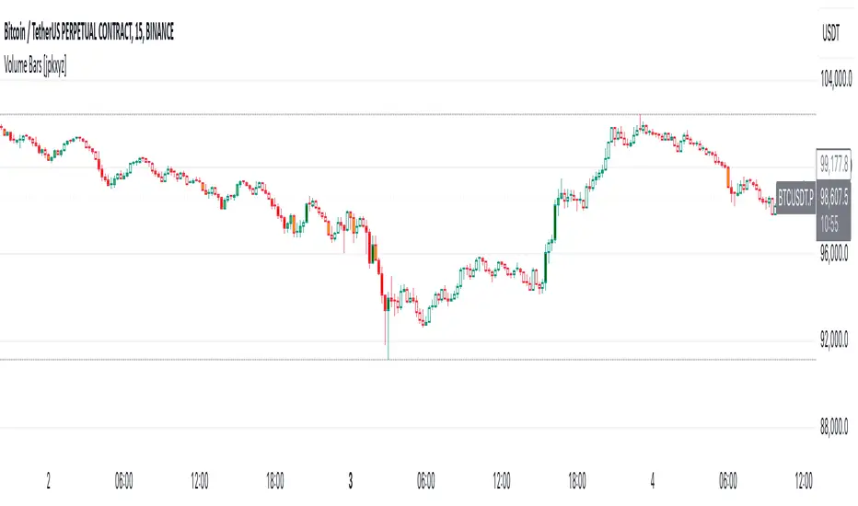Click the 104,000.0 price axis label
The height and width of the screenshot is (506, 858).
(835, 81)
